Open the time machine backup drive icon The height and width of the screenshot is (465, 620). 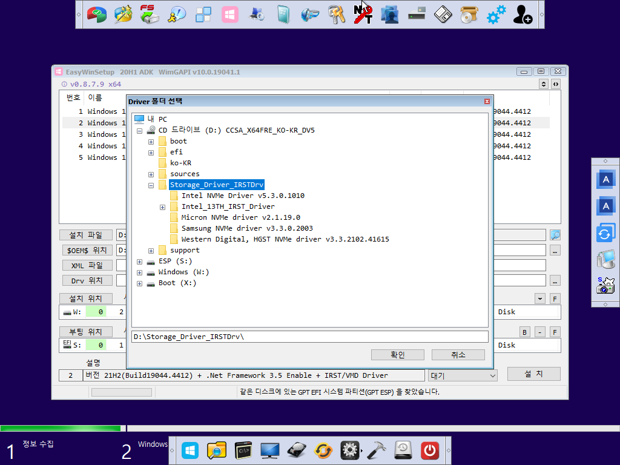(x=403, y=450)
